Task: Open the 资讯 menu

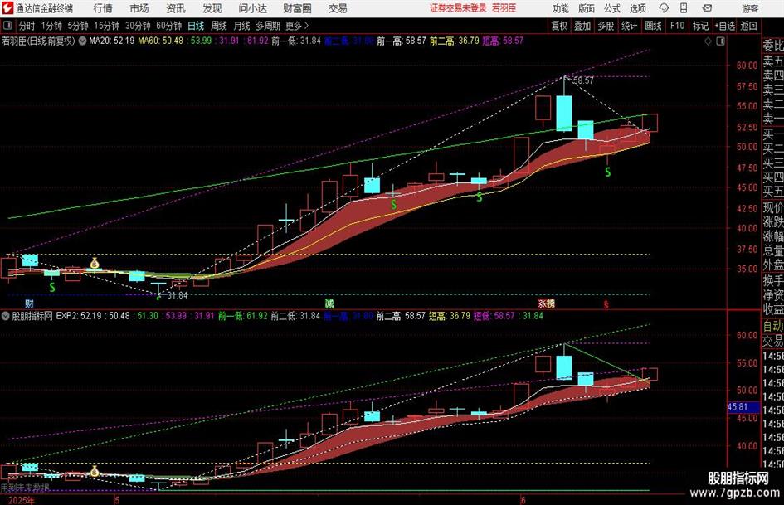Action: click(176, 8)
